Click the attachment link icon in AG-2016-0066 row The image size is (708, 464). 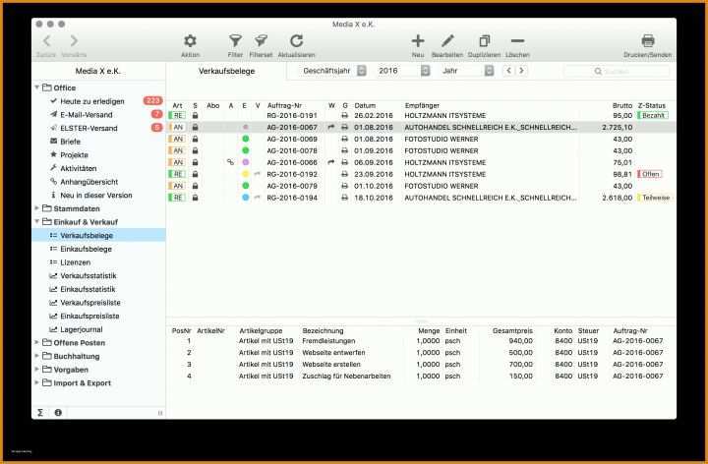tap(231, 162)
